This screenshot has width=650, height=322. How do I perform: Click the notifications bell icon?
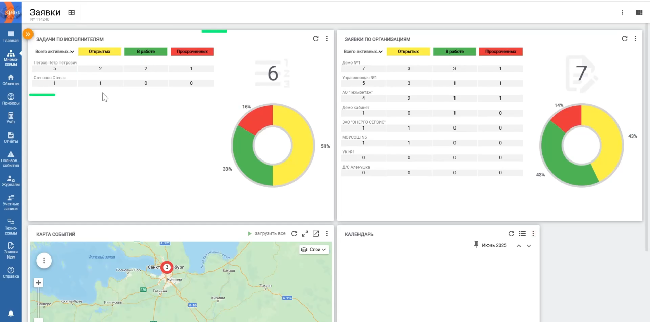pyautogui.click(x=11, y=313)
